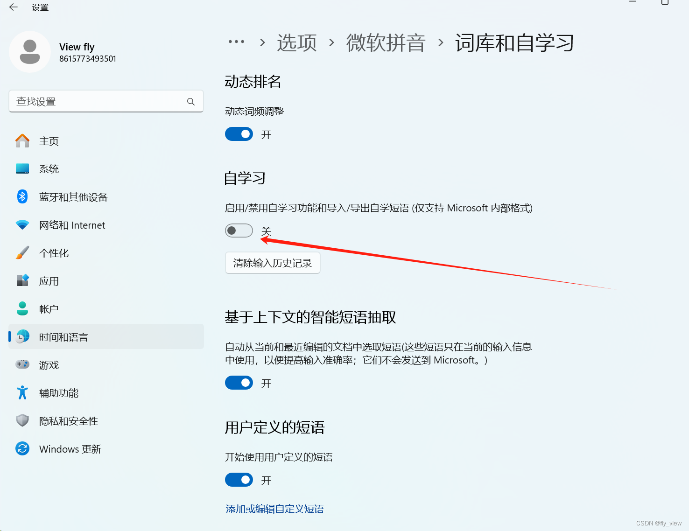689x531 pixels.
Task: Open 网络和 Internet page
Action: point(106,225)
